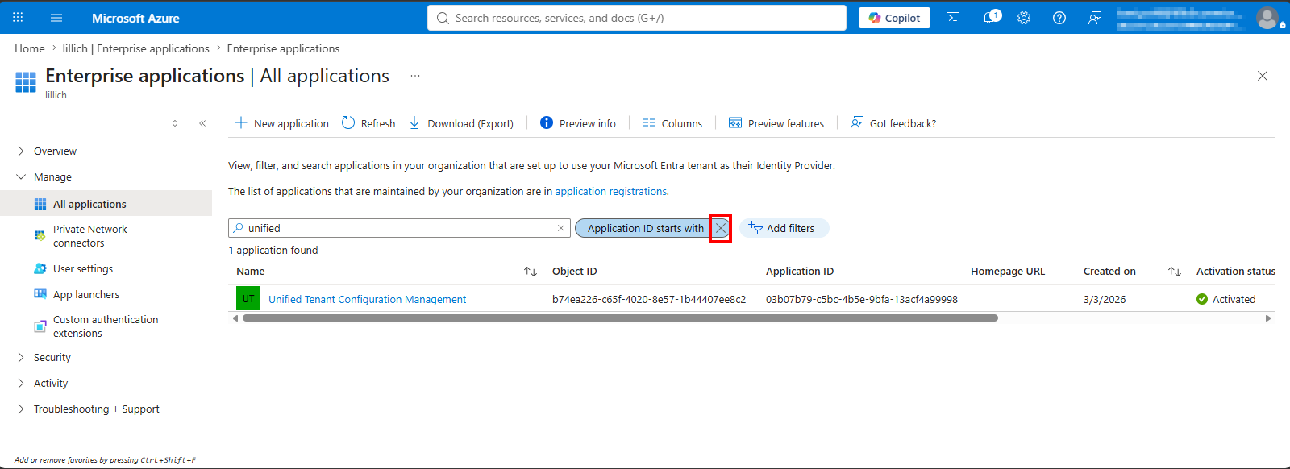Click the search field containing unified

point(399,228)
